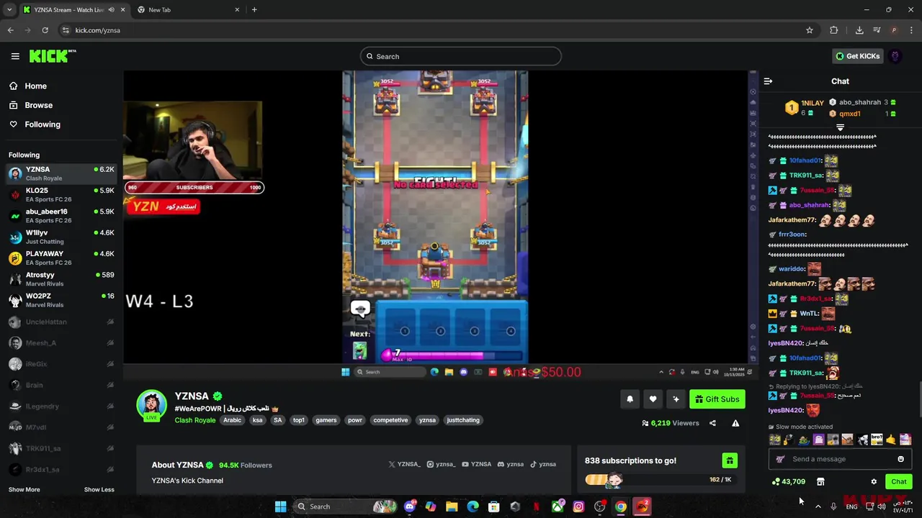Click the green Chat send button
Image resolution: width=922 pixels, height=518 pixels.
pyautogui.click(x=899, y=482)
